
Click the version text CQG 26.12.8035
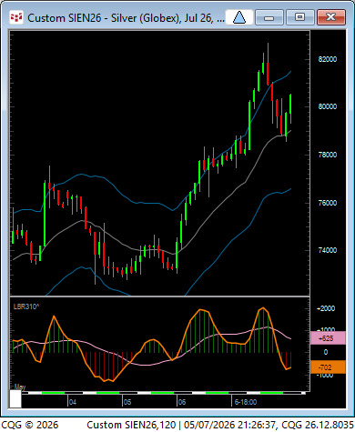[x=318, y=425]
